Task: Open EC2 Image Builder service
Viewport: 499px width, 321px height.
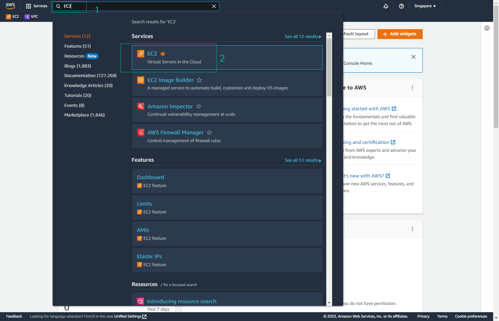Action: coord(170,80)
